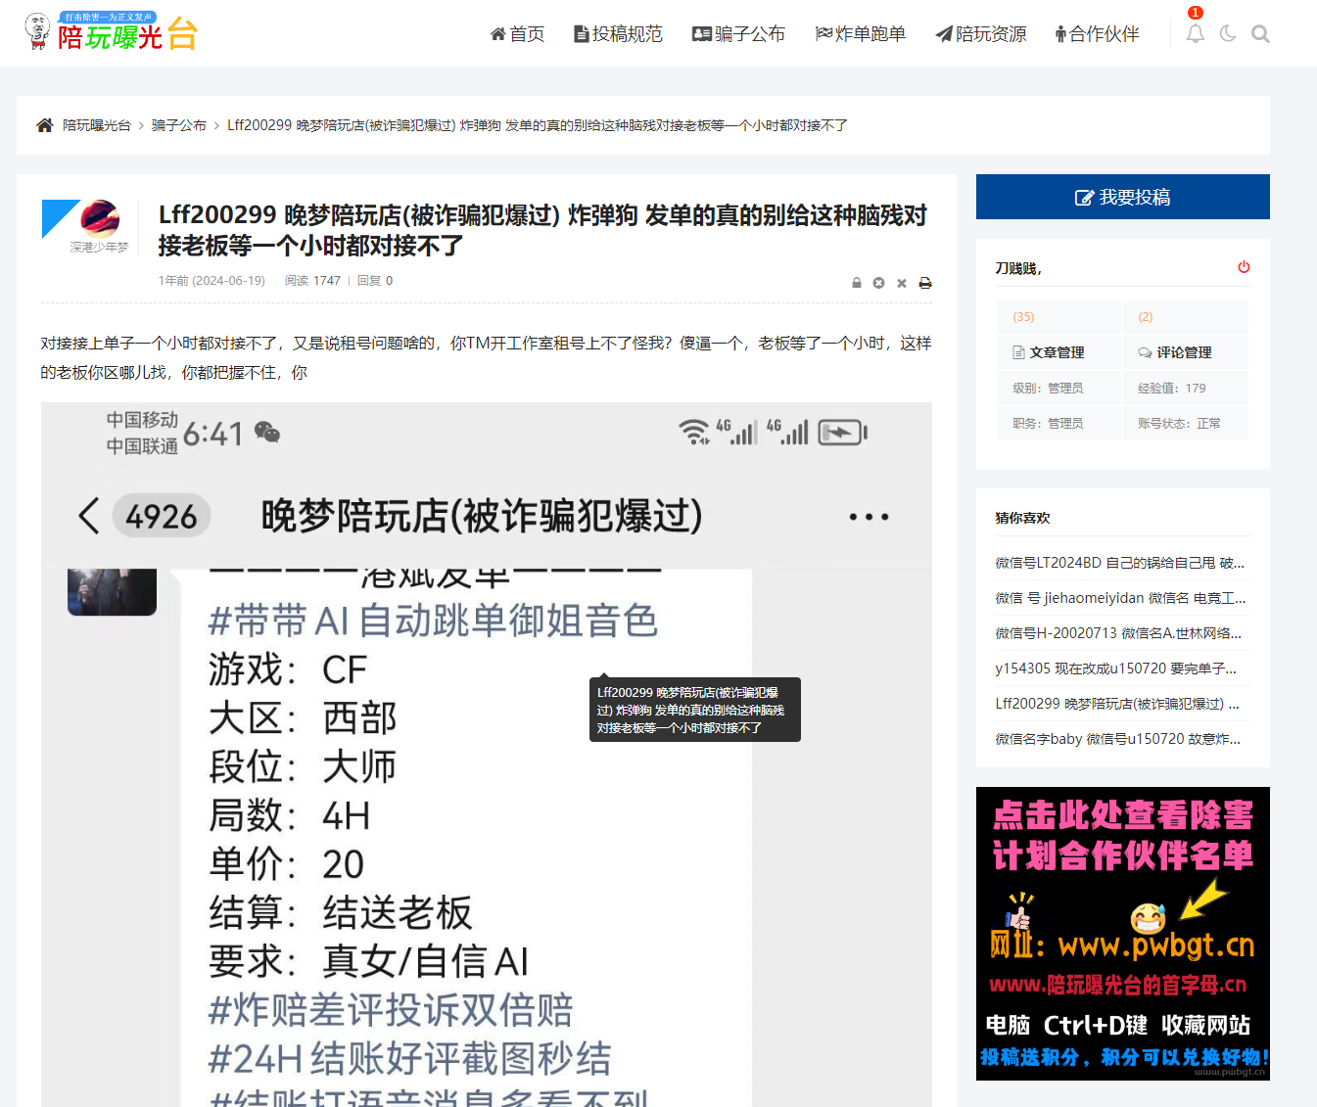Screen dimensions: 1317x1107
Task: Click the circled X icon on the post
Action: [878, 283]
